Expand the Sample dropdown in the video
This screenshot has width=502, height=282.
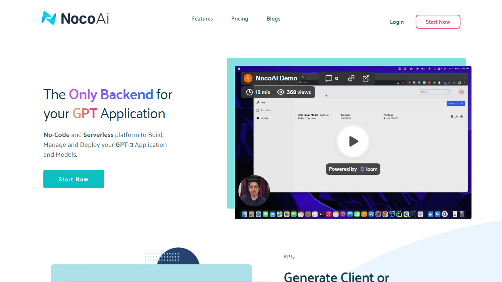tap(435, 92)
